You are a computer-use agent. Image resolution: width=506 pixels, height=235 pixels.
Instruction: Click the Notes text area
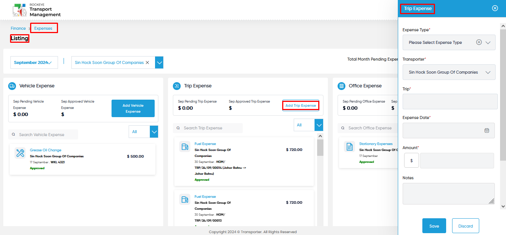[449, 194]
